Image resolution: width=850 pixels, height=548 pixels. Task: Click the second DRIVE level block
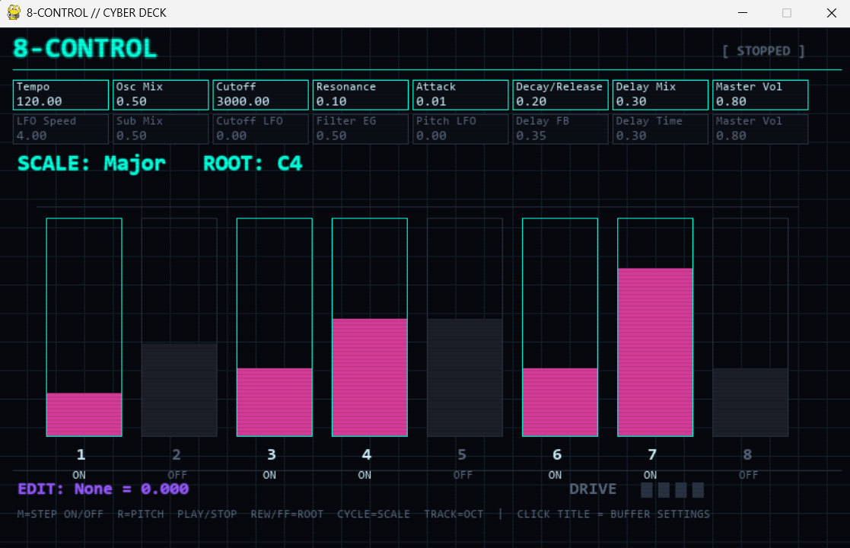pos(664,490)
